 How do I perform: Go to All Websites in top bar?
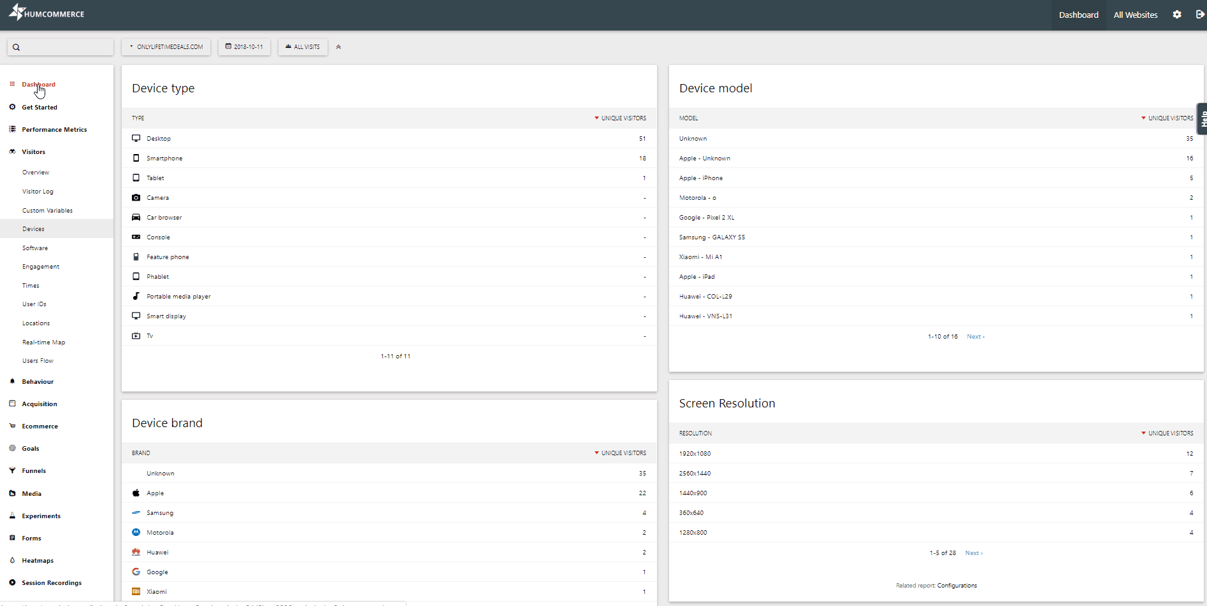pyautogui.click(x=1135, y=15)
